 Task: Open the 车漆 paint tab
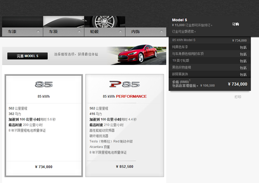23,32
